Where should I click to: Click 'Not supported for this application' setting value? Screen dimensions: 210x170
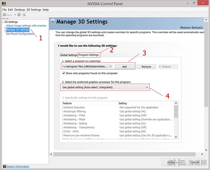pyautogui.click(x=139, y=107)
